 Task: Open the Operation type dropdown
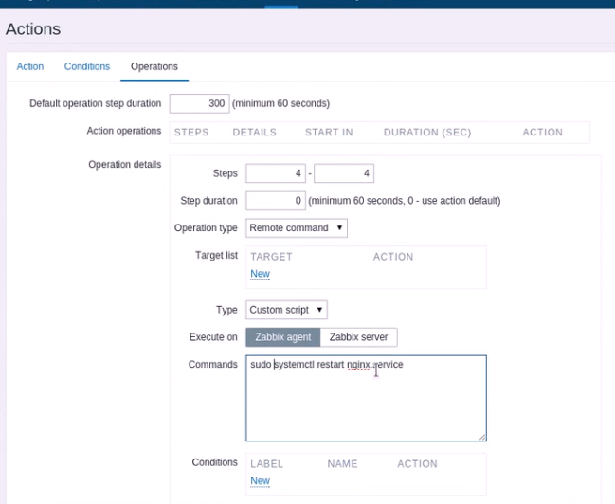pyautogui.click(x=297, y=228)
